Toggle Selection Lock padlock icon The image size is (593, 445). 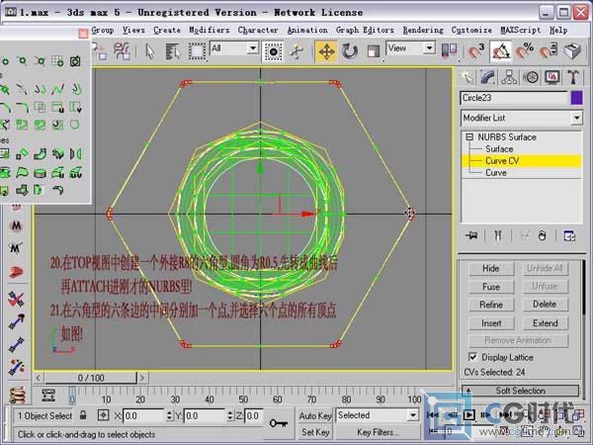tap(83, 415)
